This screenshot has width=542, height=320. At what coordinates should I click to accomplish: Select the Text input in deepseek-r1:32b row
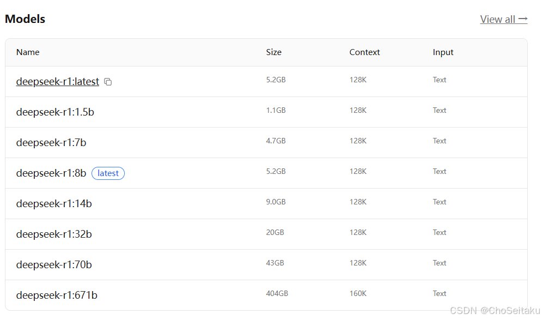pos(440,232)
